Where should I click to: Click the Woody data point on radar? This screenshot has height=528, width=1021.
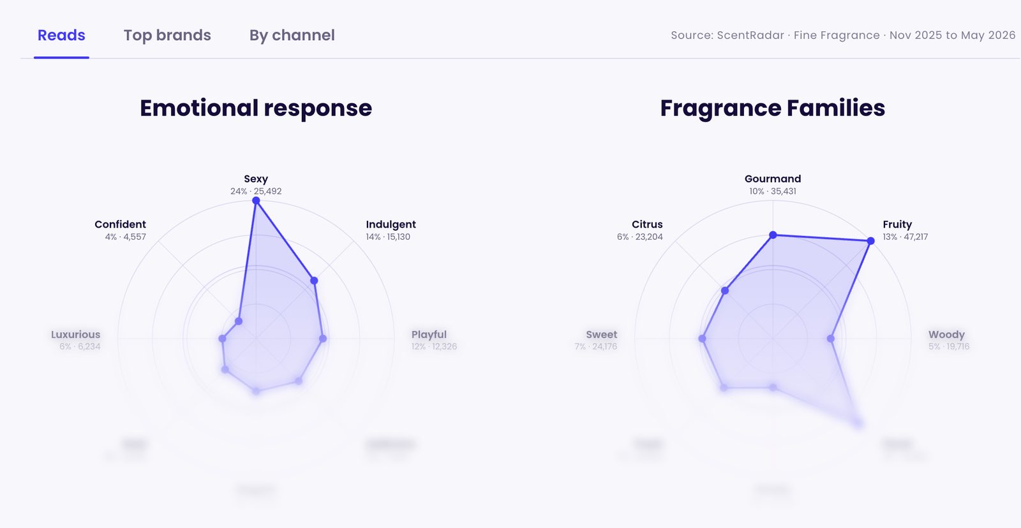coord(831,339)
